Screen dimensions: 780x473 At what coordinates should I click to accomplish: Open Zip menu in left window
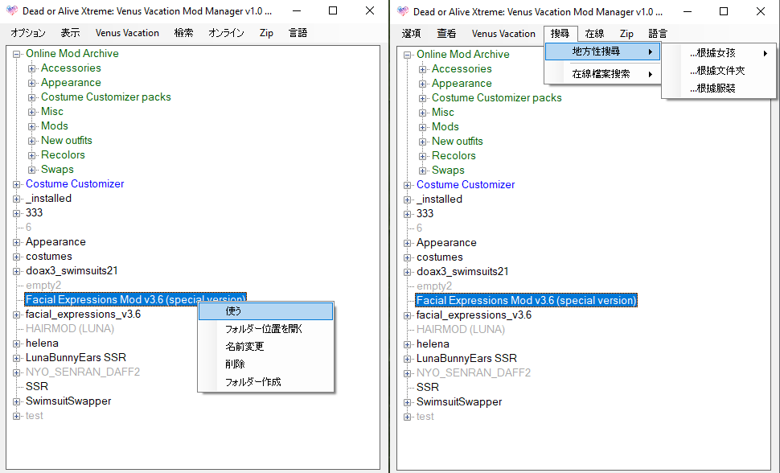click(x=266, y=33)
